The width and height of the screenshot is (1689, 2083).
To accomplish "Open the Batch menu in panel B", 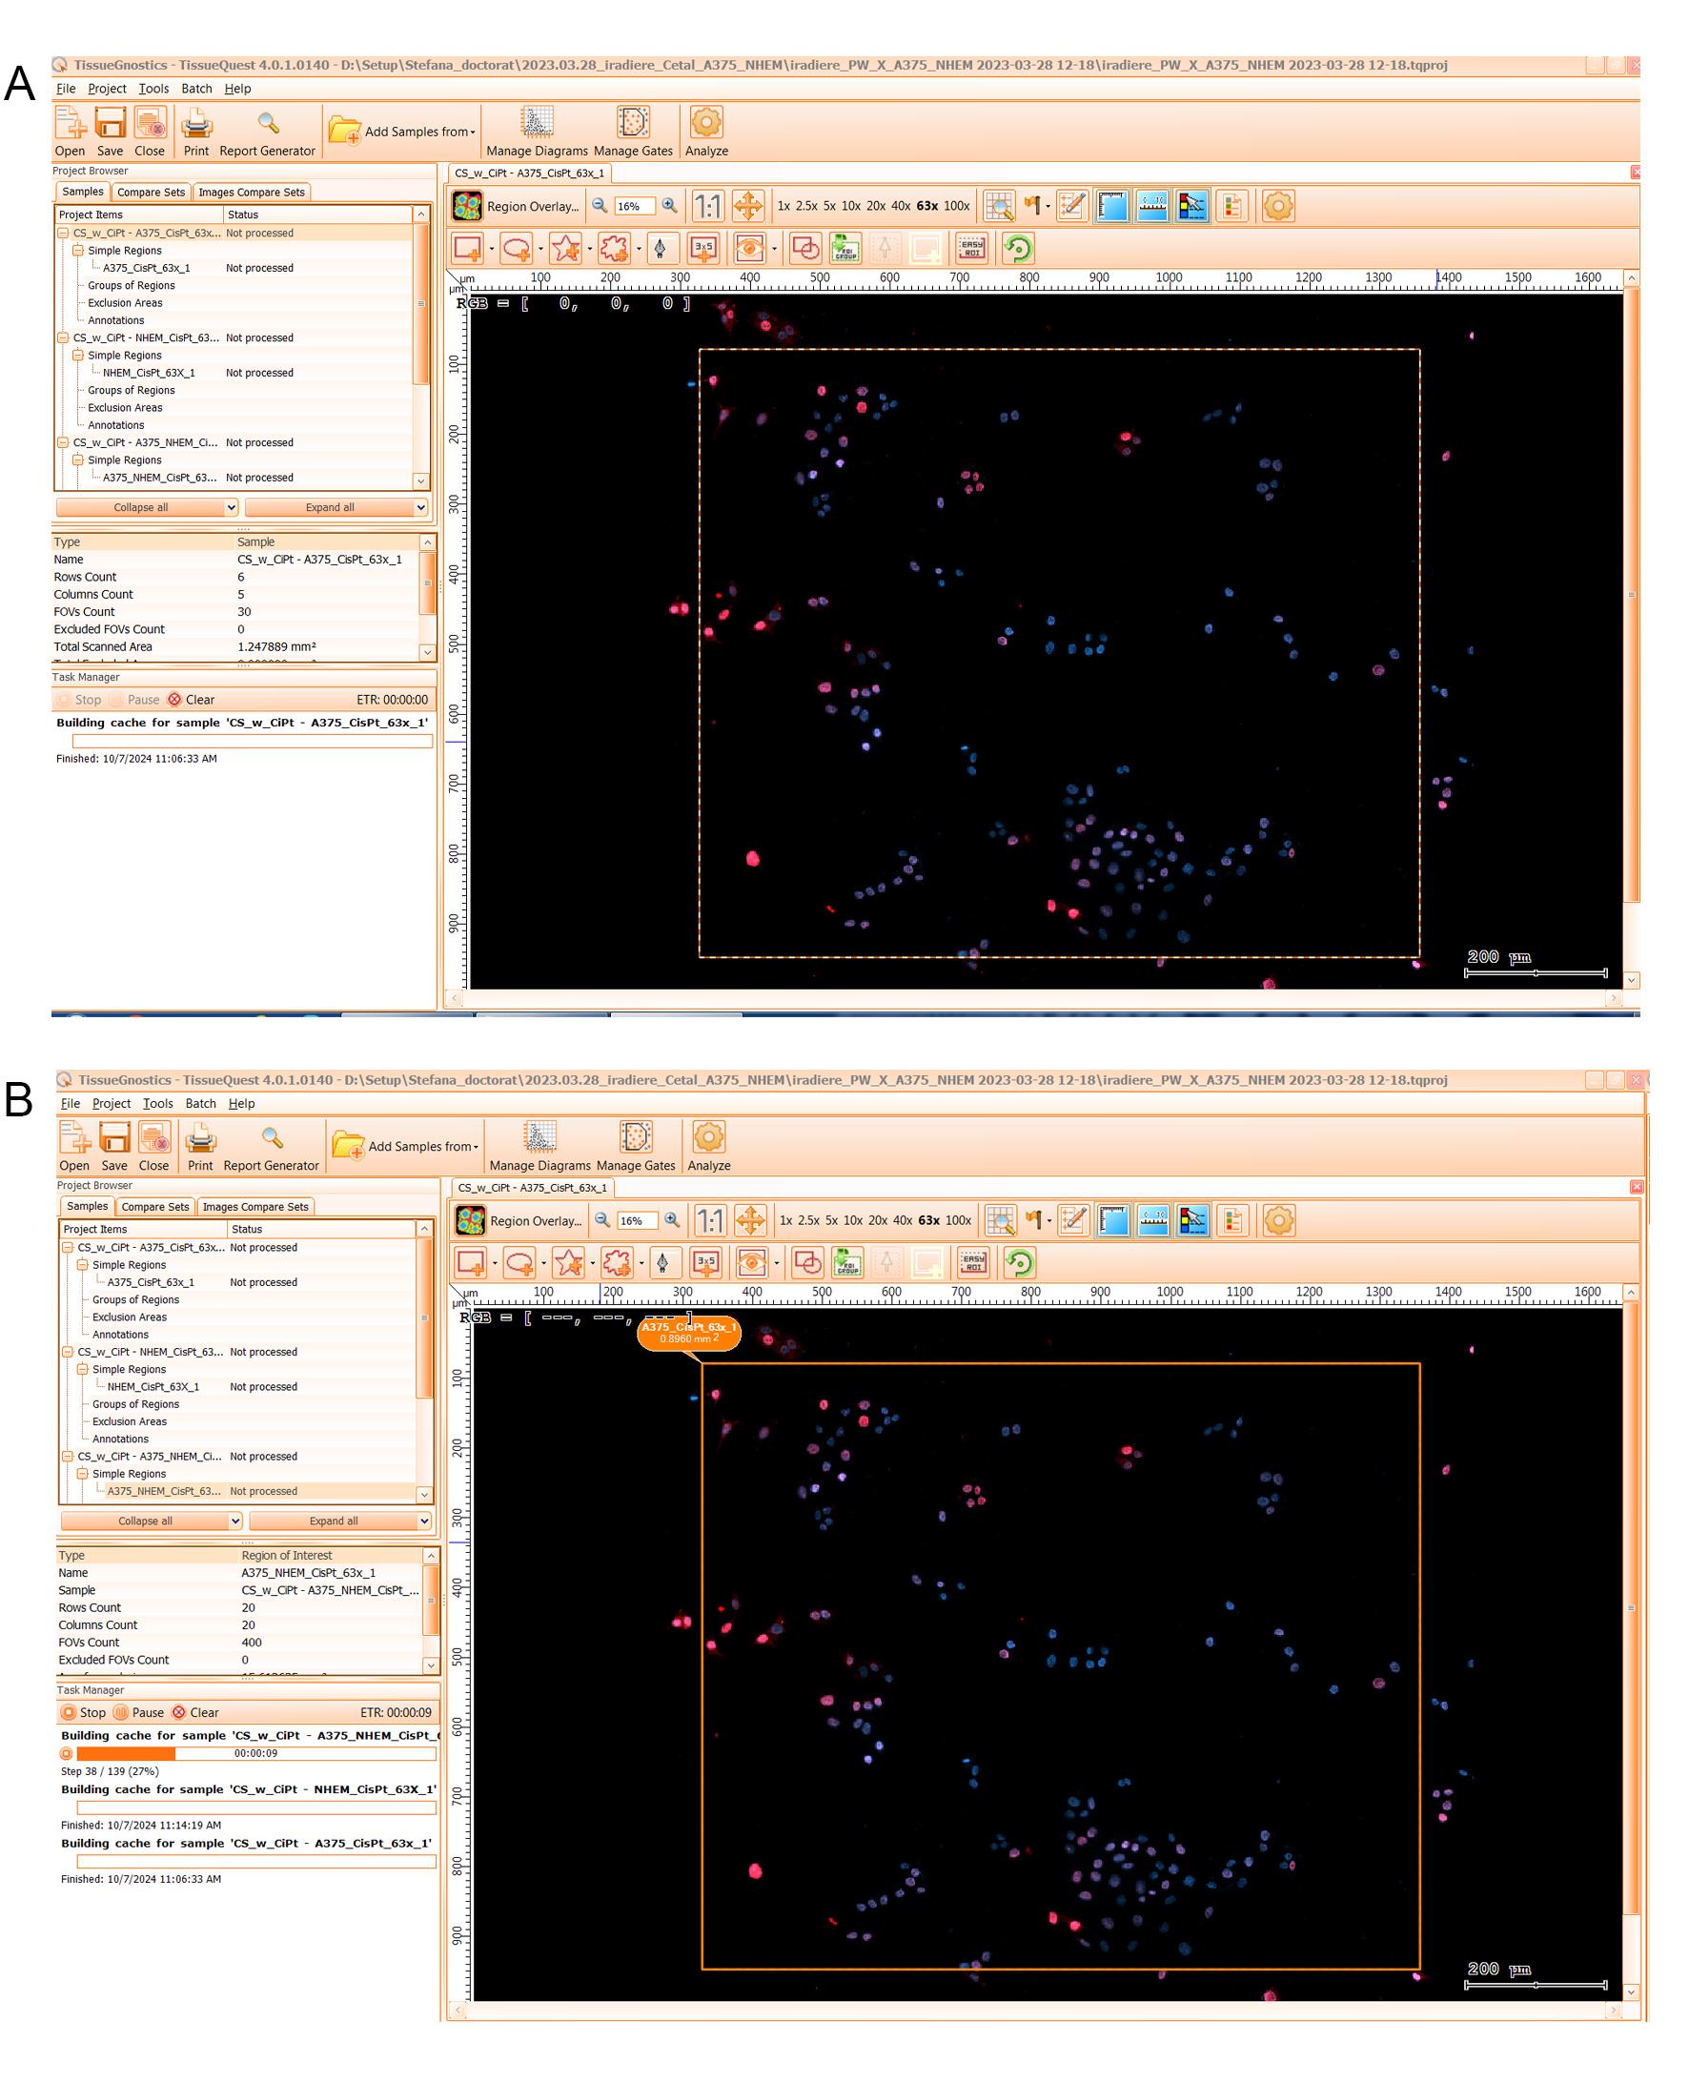I will 200,1103.
